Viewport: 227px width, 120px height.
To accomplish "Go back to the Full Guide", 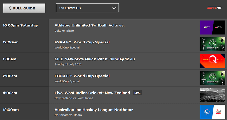I will (24, 8).
